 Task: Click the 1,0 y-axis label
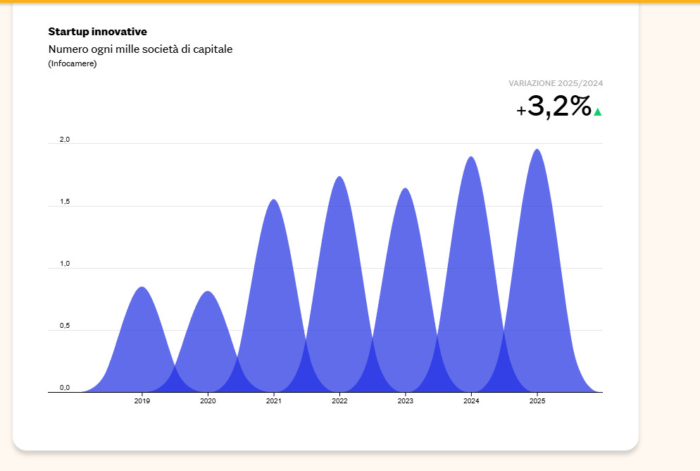(x=64, y=264)
